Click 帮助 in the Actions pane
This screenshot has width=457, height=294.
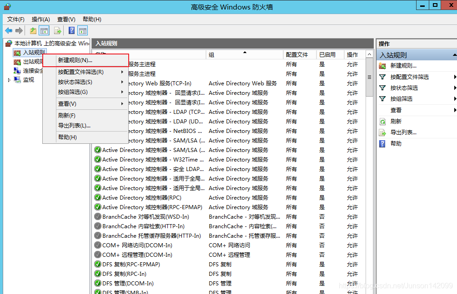[x=396, y=144]
